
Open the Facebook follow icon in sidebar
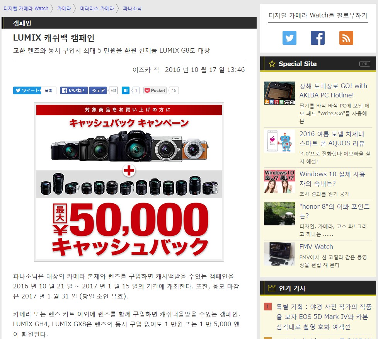pos(317,38)
